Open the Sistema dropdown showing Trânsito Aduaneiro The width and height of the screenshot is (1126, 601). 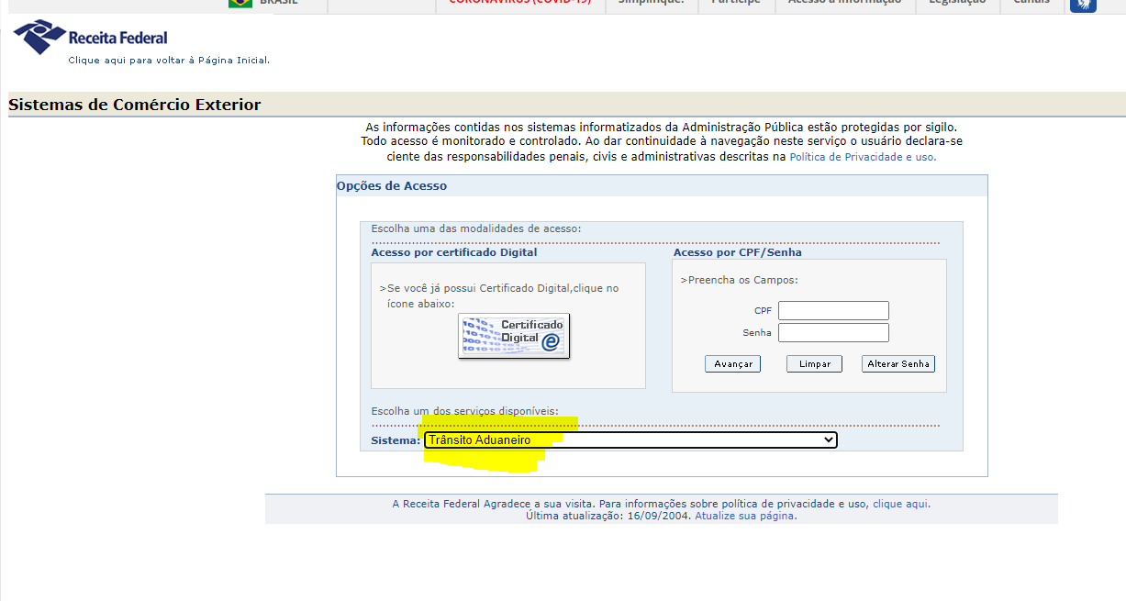coord(630,440)
